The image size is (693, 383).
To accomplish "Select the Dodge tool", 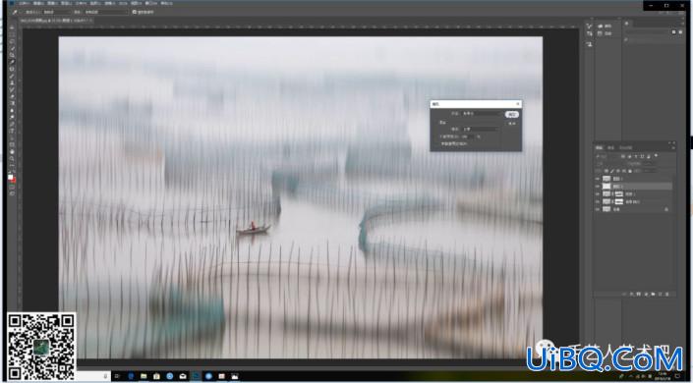I will 13,117.
